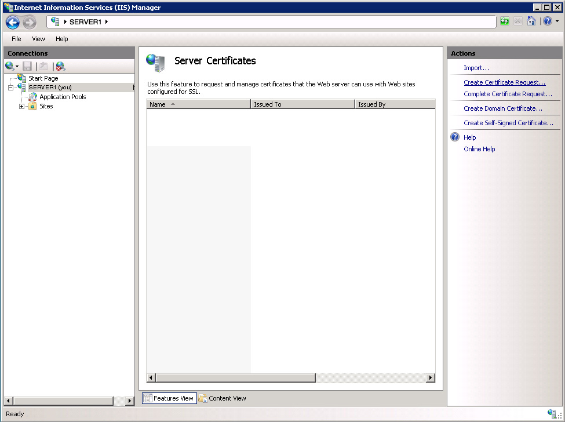
Task: Select the Sites node in the tree
Action: (x=46, y=106)
